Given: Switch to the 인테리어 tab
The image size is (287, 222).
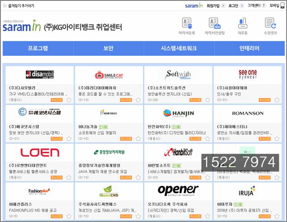Looking at the screenshot, I should (x=249, y=48).
